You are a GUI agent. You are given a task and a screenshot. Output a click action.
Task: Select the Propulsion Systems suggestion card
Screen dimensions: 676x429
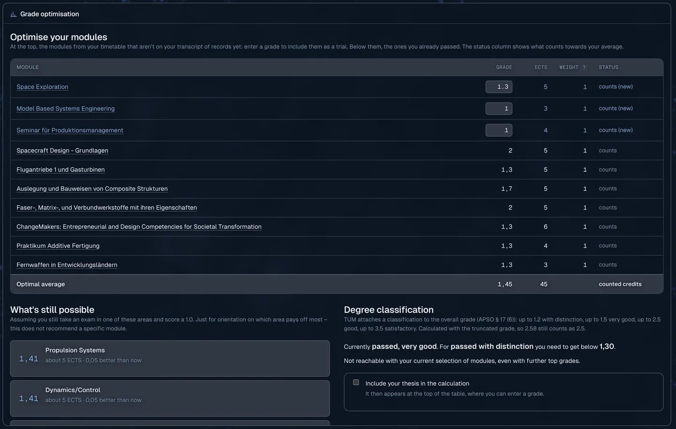(170, 358)
